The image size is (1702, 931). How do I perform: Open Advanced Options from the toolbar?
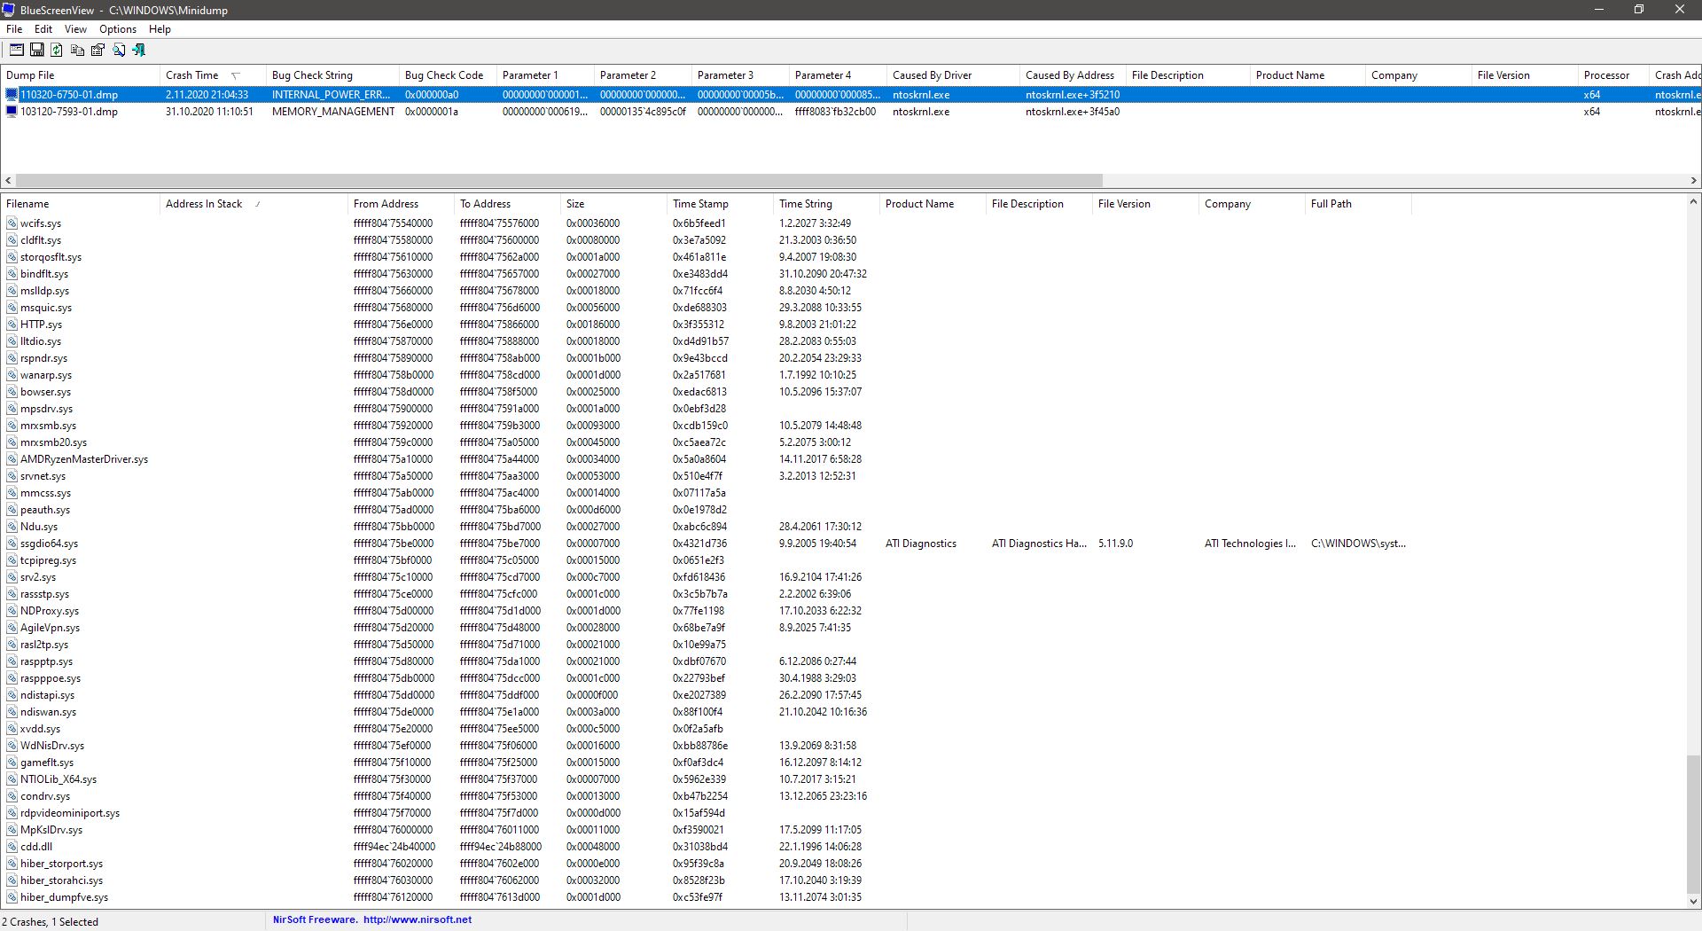(17, 51)
